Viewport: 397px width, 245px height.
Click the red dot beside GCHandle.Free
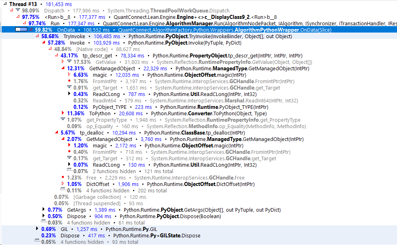[x=63, y=177]
